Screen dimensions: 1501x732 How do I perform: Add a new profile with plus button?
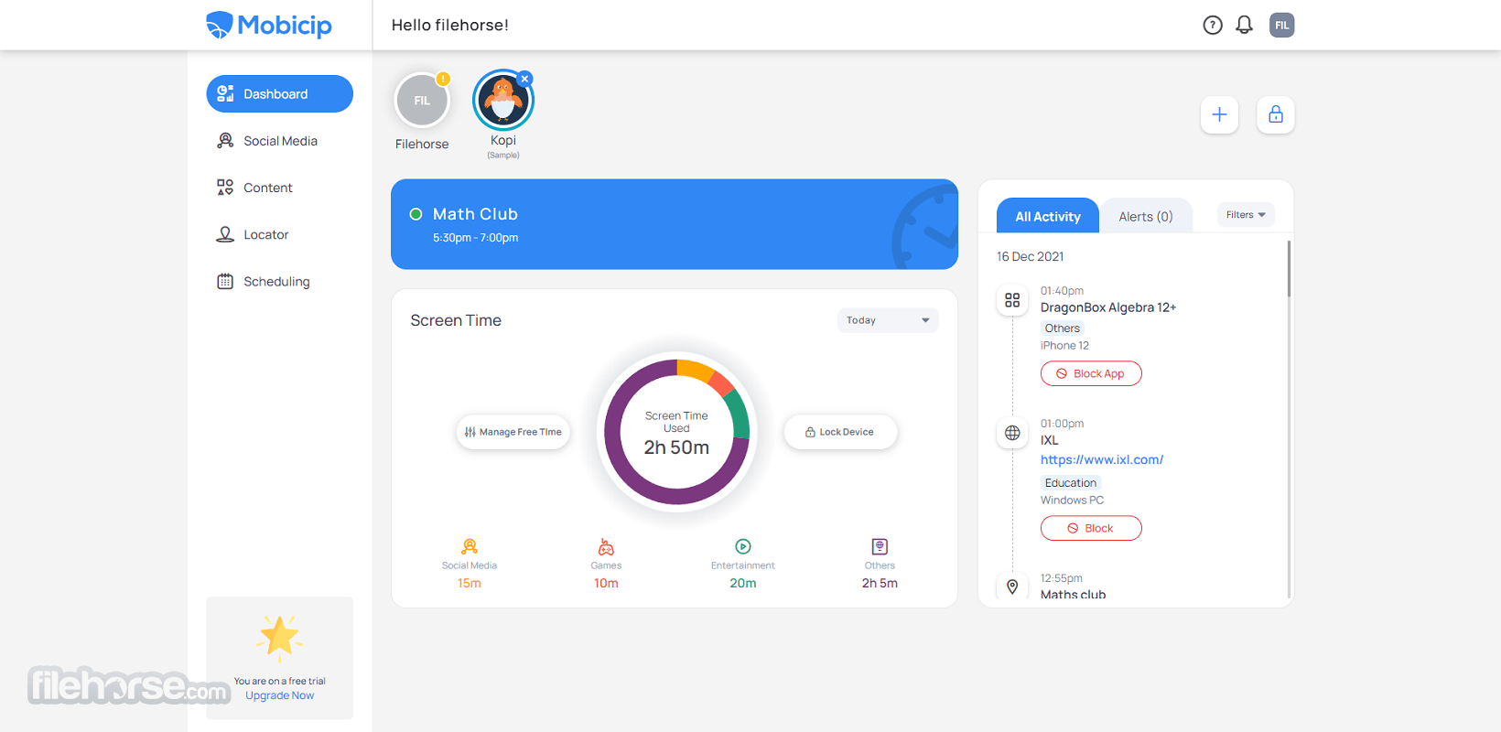click(x=1219, y=115)
